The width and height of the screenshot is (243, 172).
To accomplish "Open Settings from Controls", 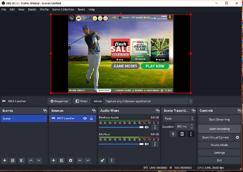I will pyautogui.click(x=219, y=153).
